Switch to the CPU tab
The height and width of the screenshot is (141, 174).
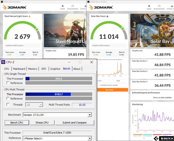(7, 69)
